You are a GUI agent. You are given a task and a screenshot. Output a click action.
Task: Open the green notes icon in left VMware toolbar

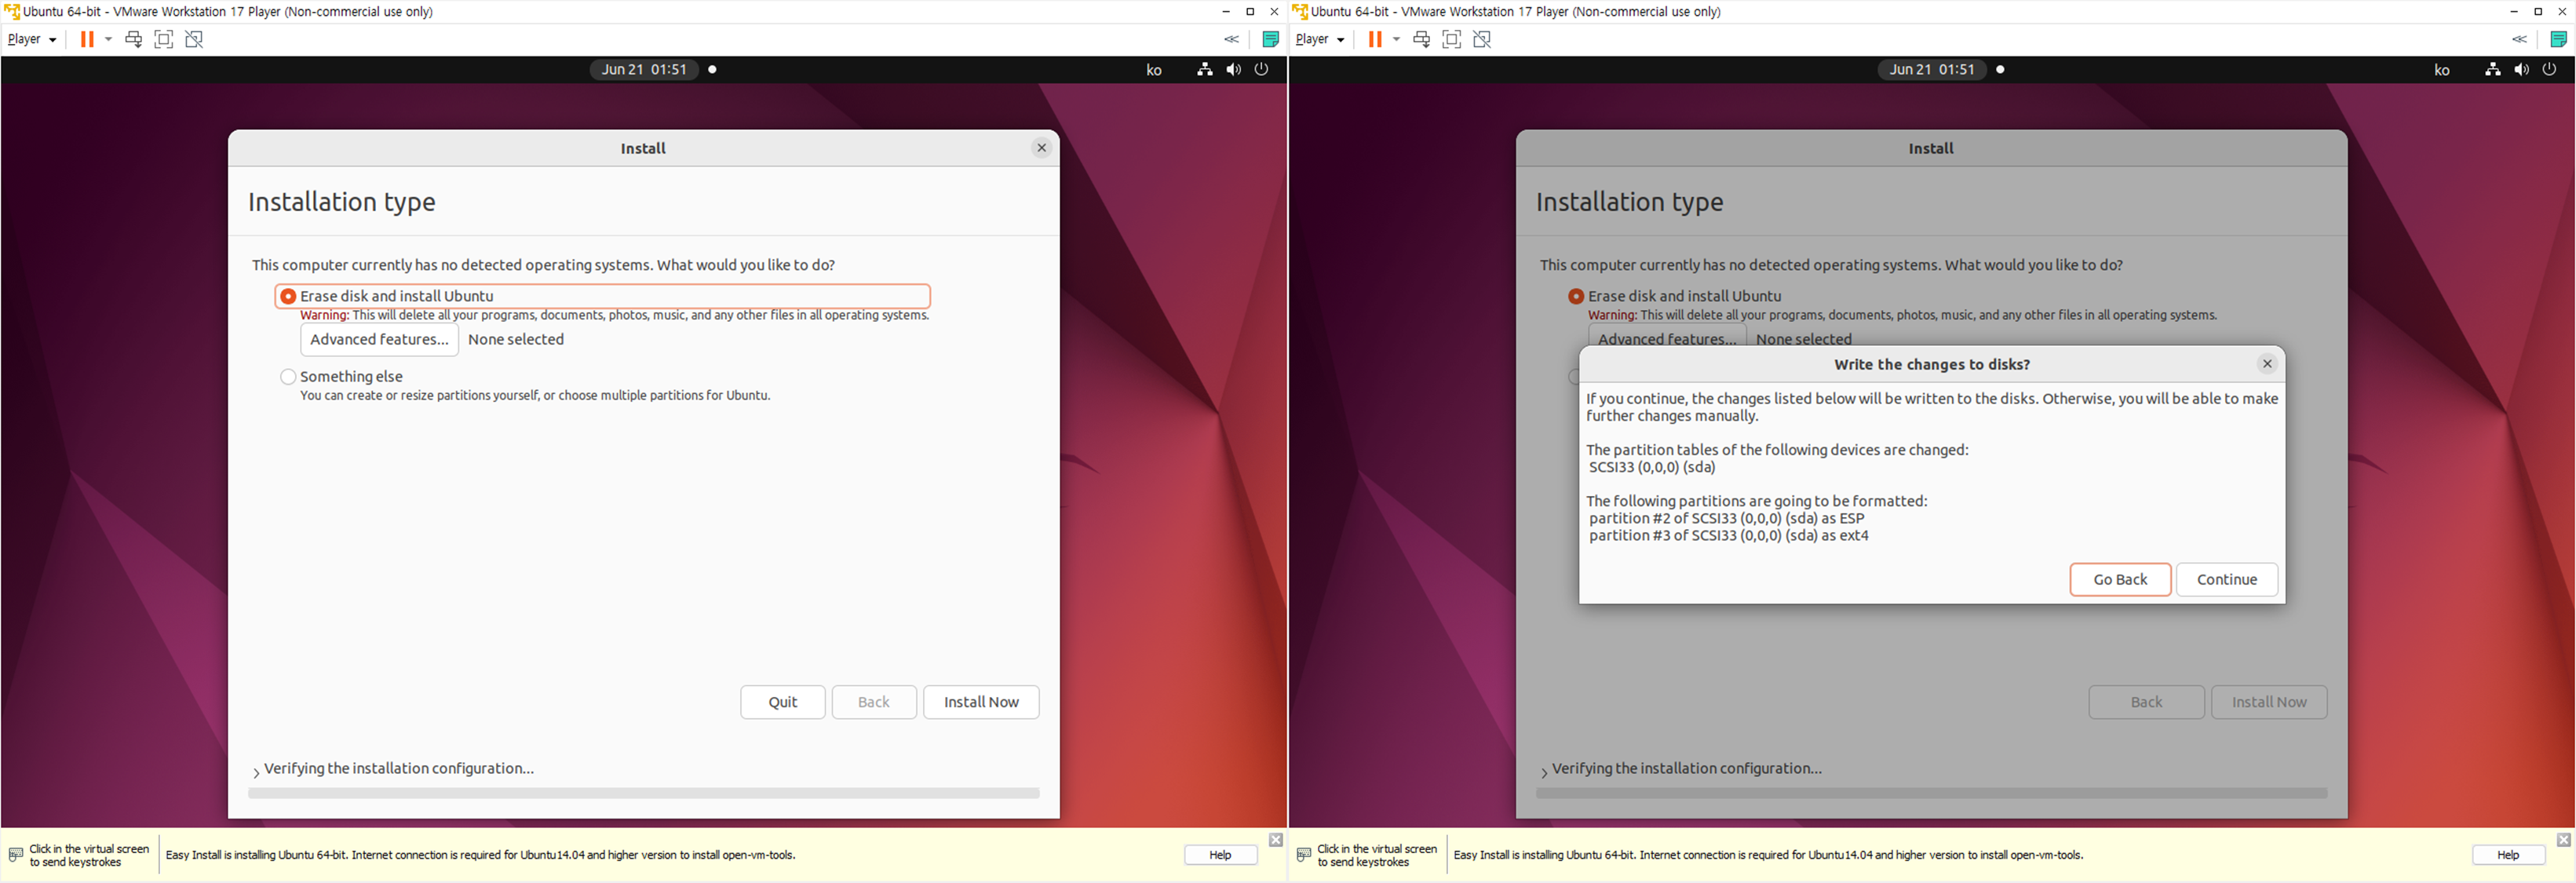[x=1270, y=39]
